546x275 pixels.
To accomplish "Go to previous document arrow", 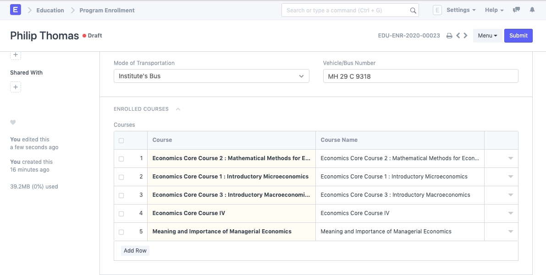I will coord(458,36).
